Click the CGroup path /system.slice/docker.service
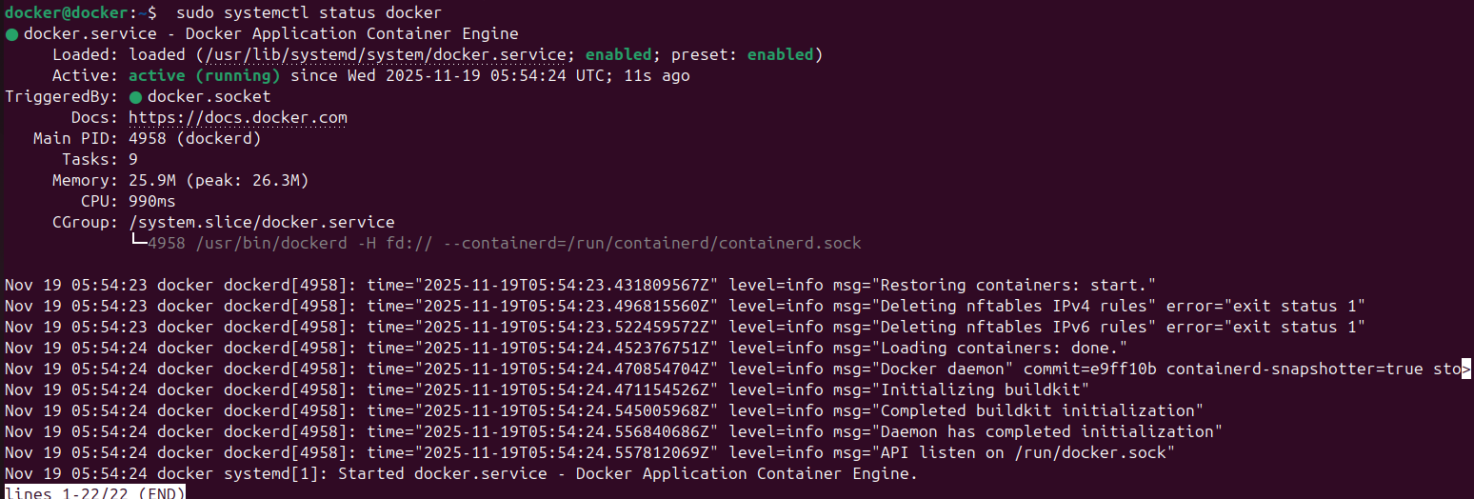 261,223
